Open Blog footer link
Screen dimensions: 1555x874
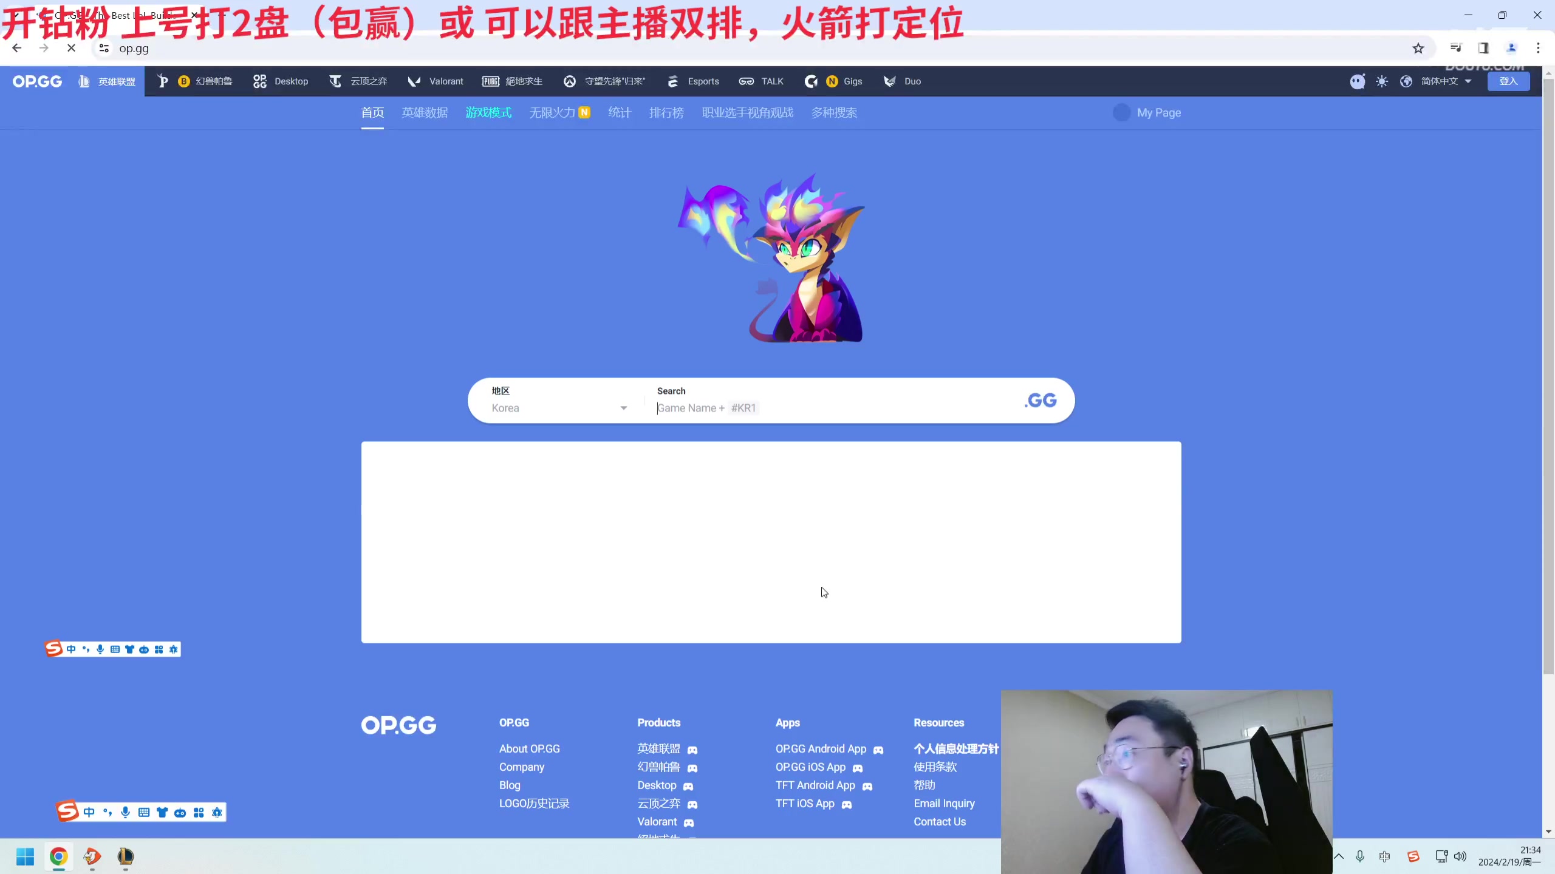tap(510, 785)
